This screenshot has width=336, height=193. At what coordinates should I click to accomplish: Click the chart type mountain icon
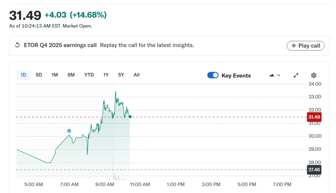tap(271, 75)
